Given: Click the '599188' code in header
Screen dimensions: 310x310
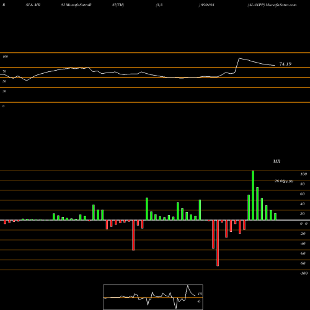Looking at the screenshot, I should (x=208, y=5).
